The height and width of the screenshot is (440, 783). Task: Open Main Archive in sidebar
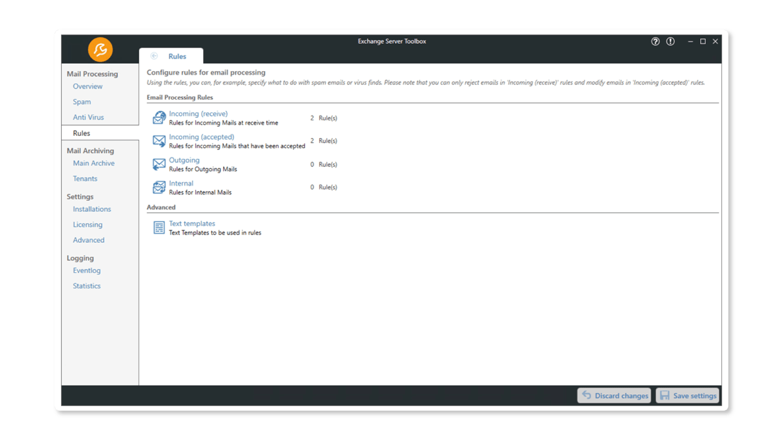pyautogui.click(x=94, y=163)
